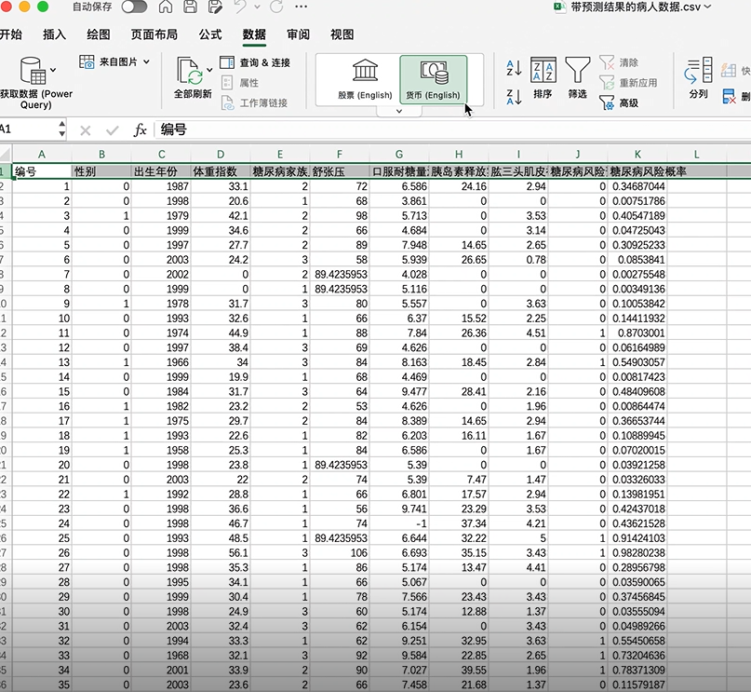Expand the 全部刷新 dropdown arrow

click(x=209, y=70)
